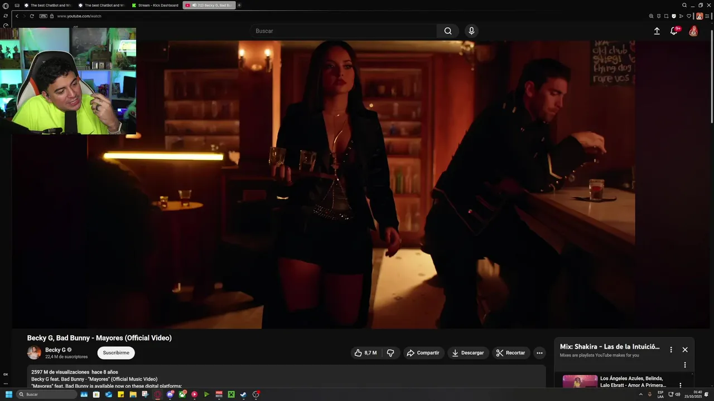Image resolution: width=714 pixels, height=401 pixels.
Task: Open the Becky G channel avatar
Action: point(34,353)
